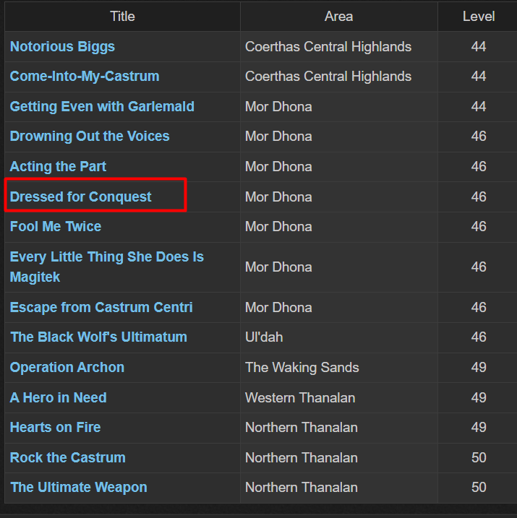This screenshot has height=518, width=517.
Task: Open the Hearts on Fire quest
Action: coord(55,428)
